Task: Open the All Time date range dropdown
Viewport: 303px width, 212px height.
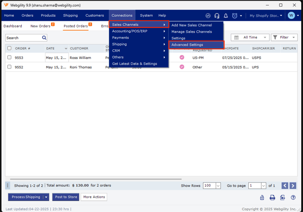Action: 250,38
